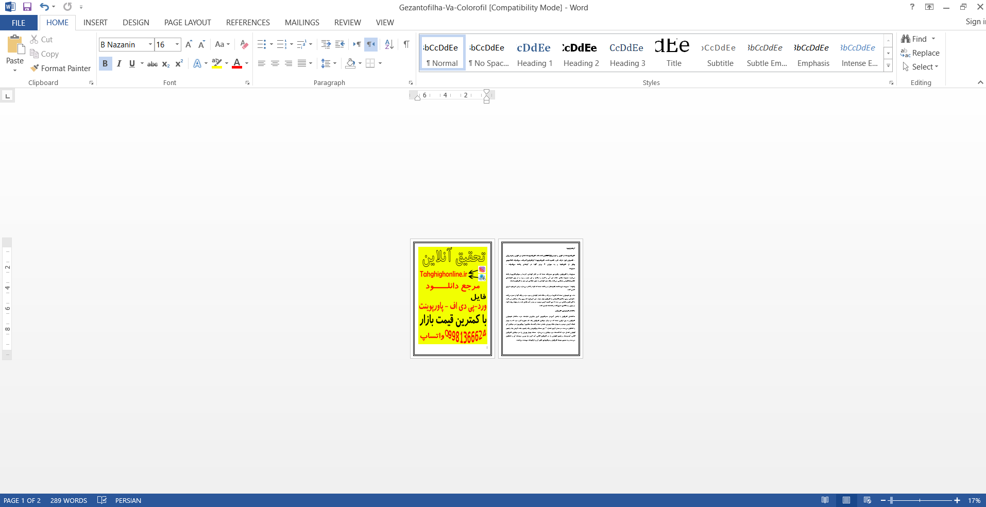Screen dimensions: 986x507
Task: Apply subscript formatting
Action: [x=166, y=64]
